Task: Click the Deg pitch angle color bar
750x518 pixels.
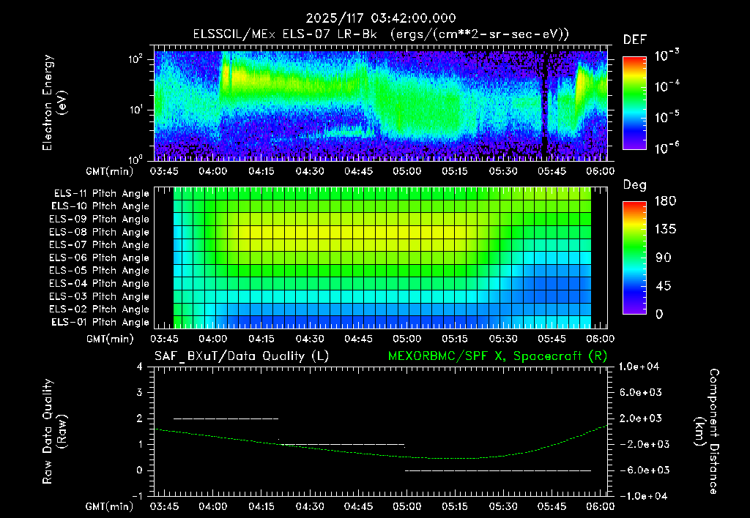Action: tap(634, 258)
